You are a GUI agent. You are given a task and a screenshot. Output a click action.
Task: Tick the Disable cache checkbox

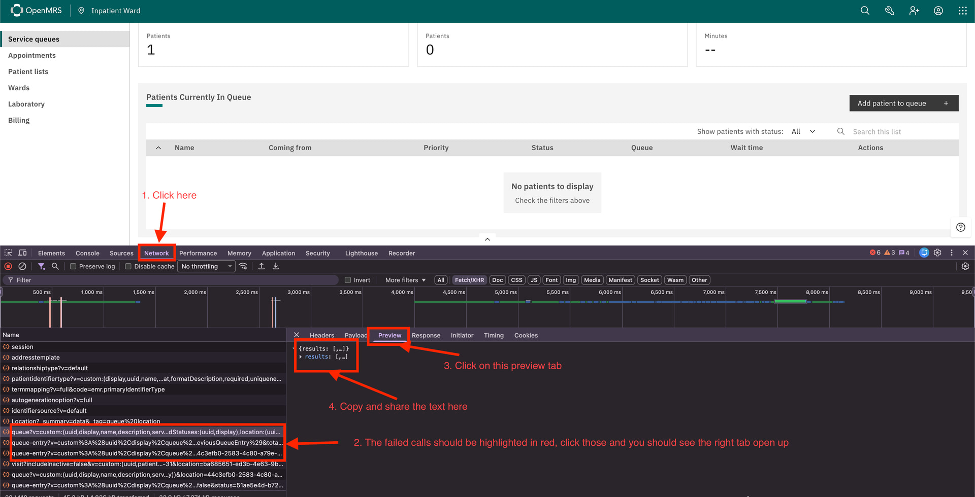[x=128, y=266]
